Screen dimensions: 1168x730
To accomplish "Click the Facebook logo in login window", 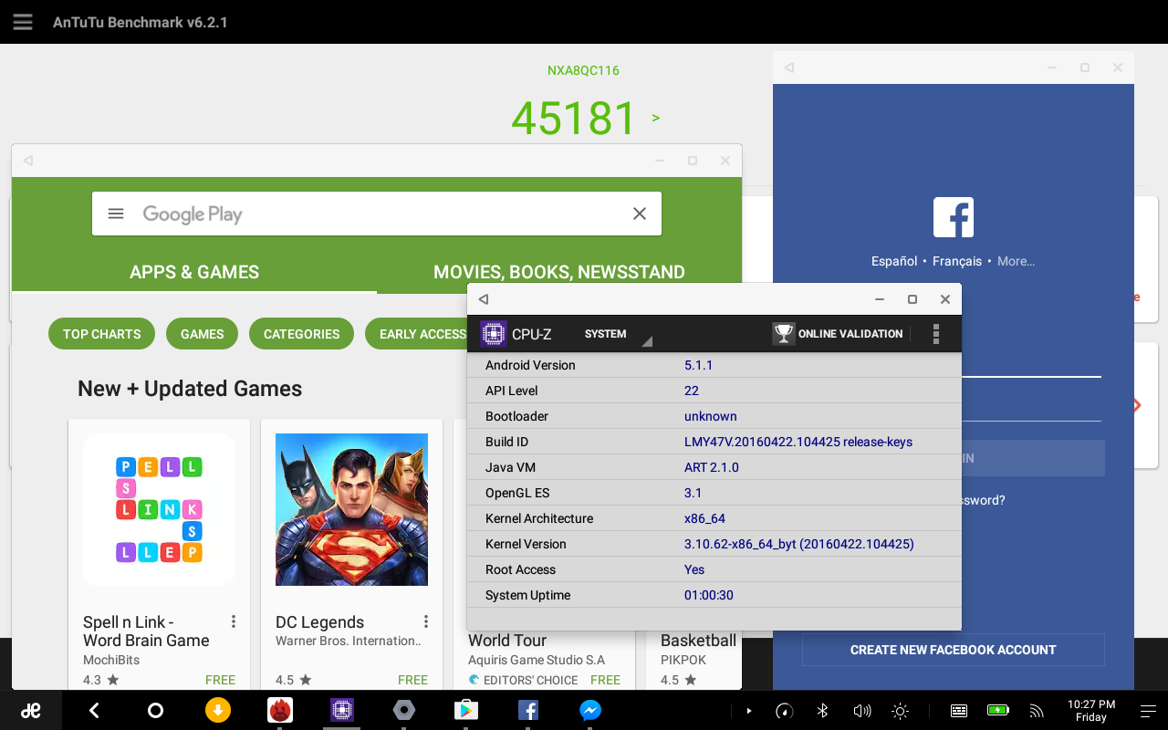I will coord(954,217).
